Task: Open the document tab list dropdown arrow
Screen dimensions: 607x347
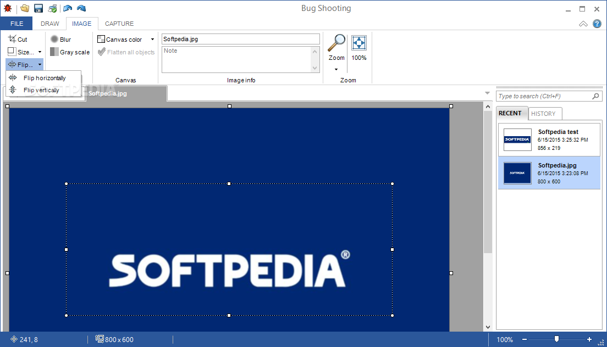Action: tap(487, 93)
